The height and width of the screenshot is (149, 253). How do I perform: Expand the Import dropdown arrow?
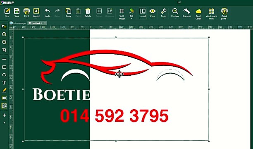(x=36, y=19)
